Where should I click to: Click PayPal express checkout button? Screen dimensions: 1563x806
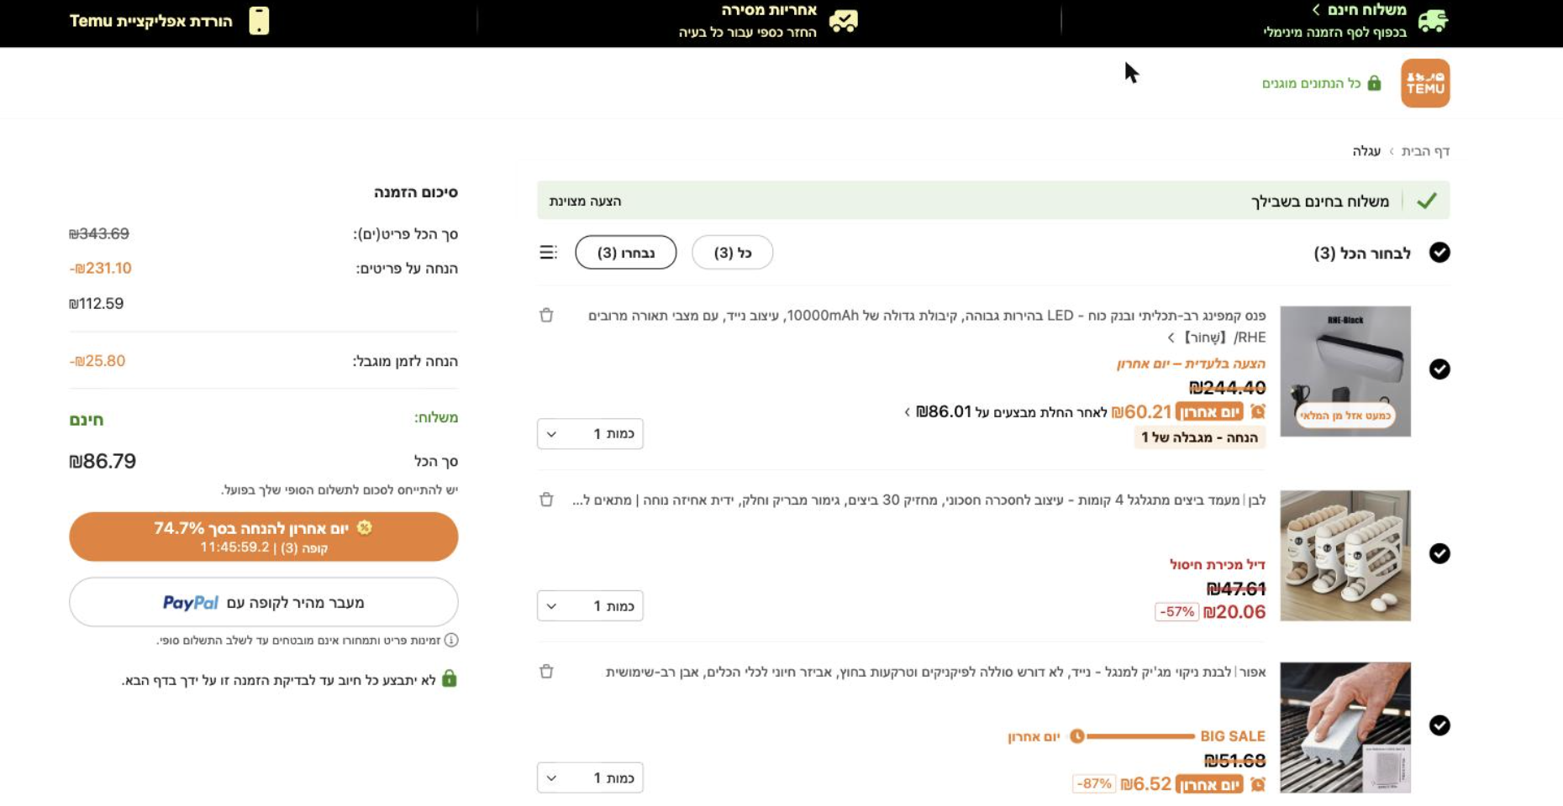point(263,602)
